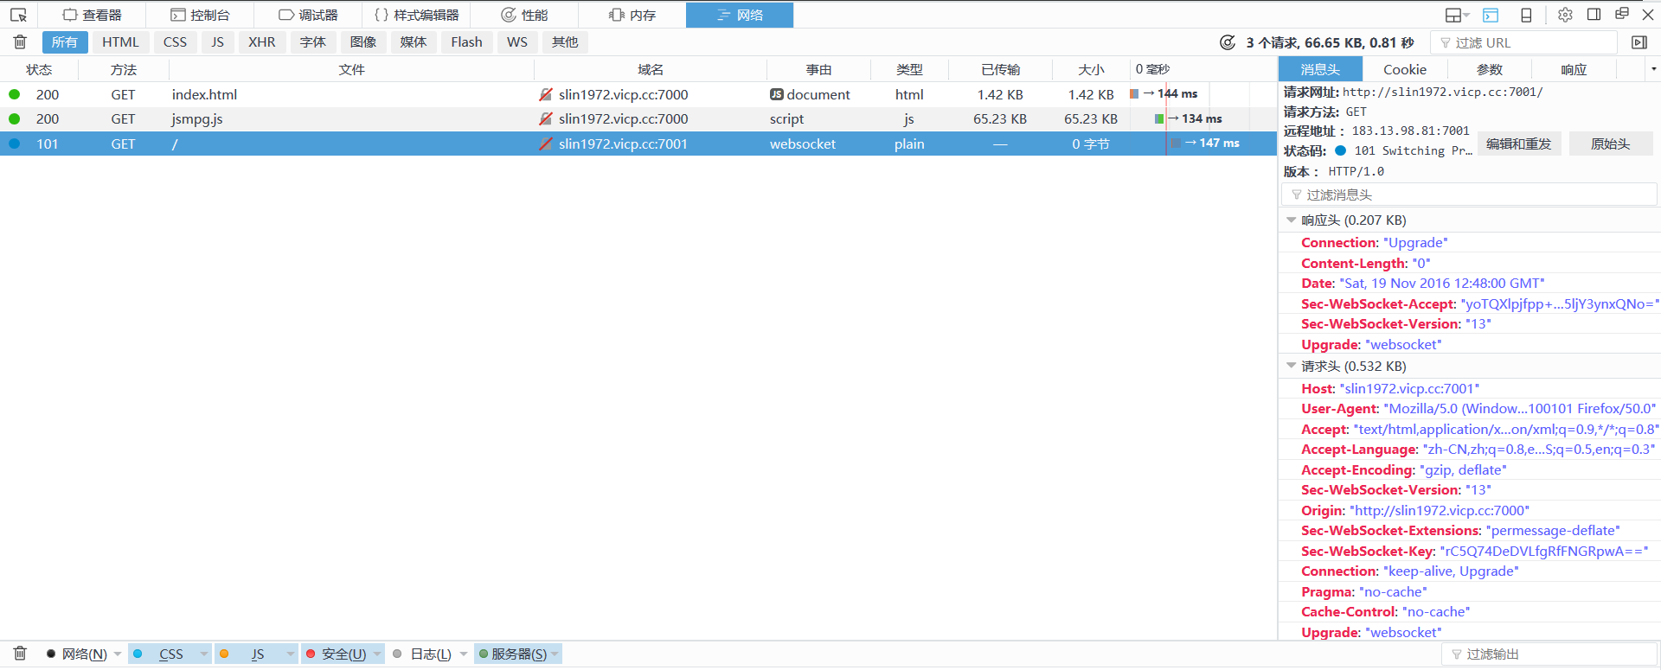Toggle the 字体 fonts filter
Screen dimensions: 1661x670
313,41
